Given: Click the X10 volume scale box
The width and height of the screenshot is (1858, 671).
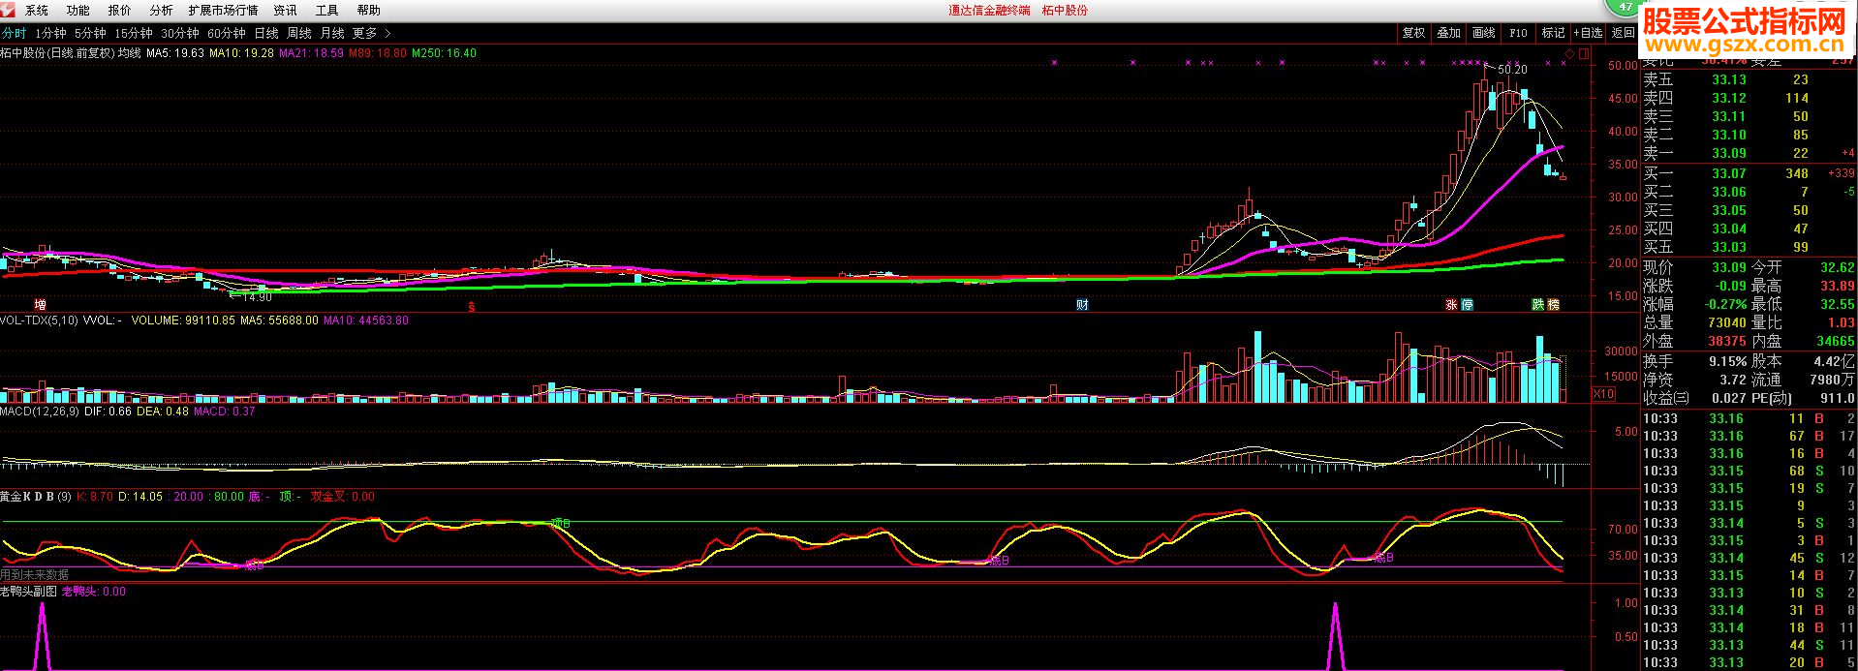Looking at the screenshot, I should coord(1603,394).
